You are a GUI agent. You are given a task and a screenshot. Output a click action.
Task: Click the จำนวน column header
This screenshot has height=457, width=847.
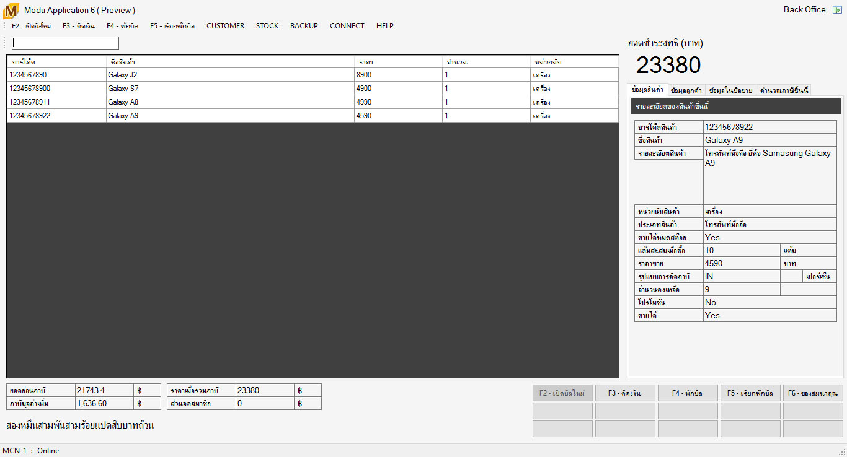pos(486,62)
